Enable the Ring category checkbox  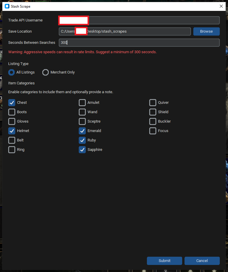coord(12,150)
